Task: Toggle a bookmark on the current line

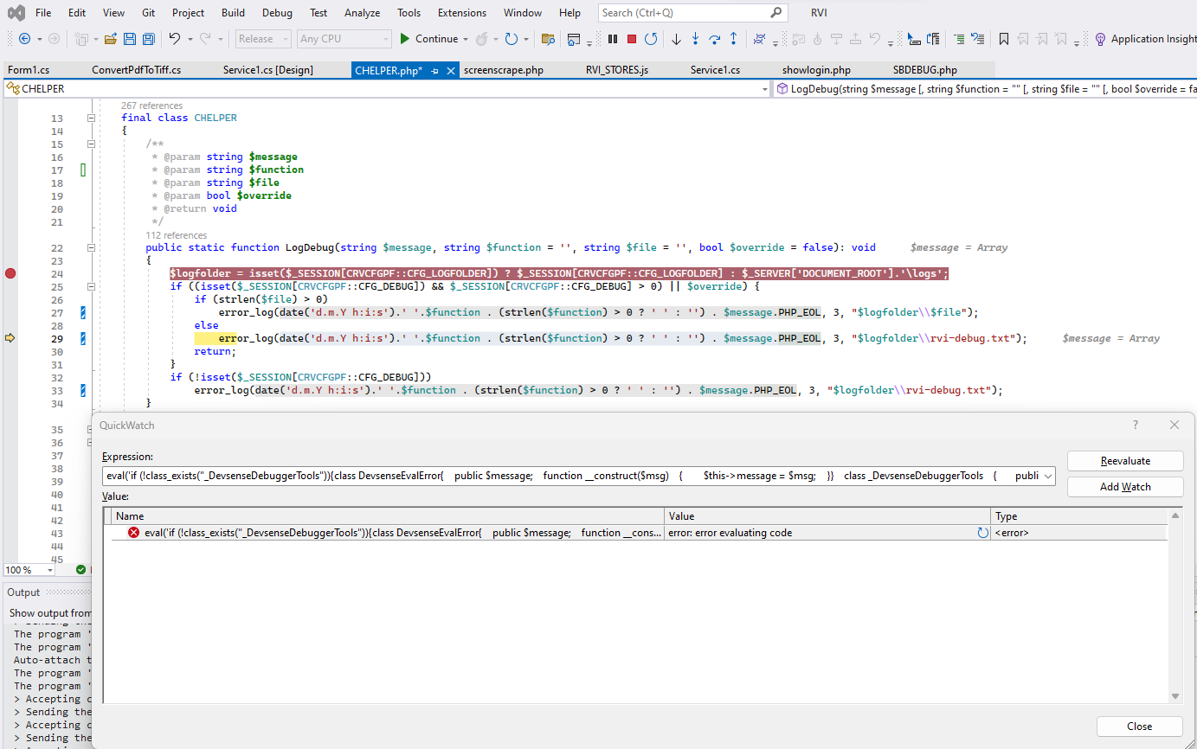Action: pyautogui.click(x=1004, y=39)
